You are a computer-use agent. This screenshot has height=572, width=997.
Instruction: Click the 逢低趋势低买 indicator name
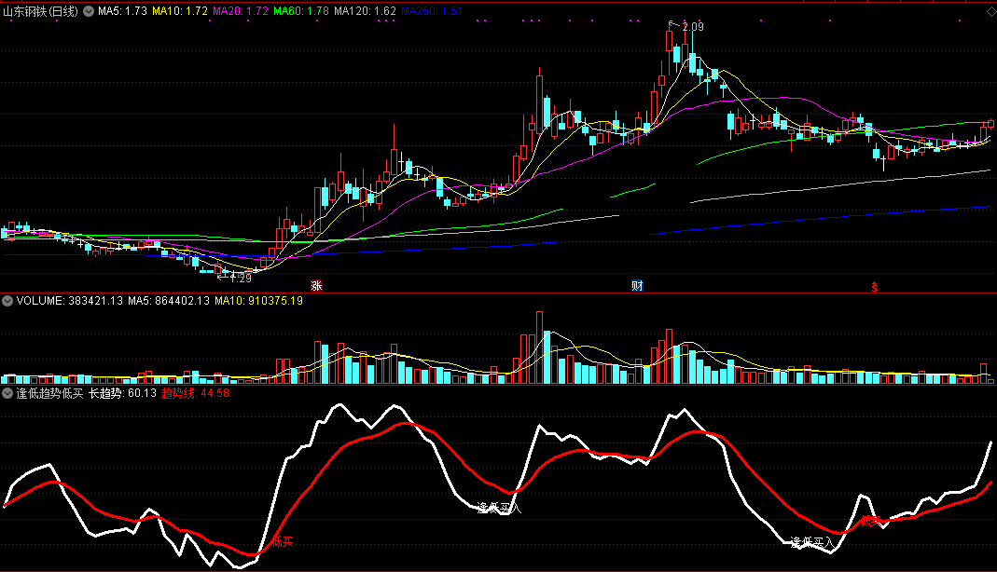[49, 394]
